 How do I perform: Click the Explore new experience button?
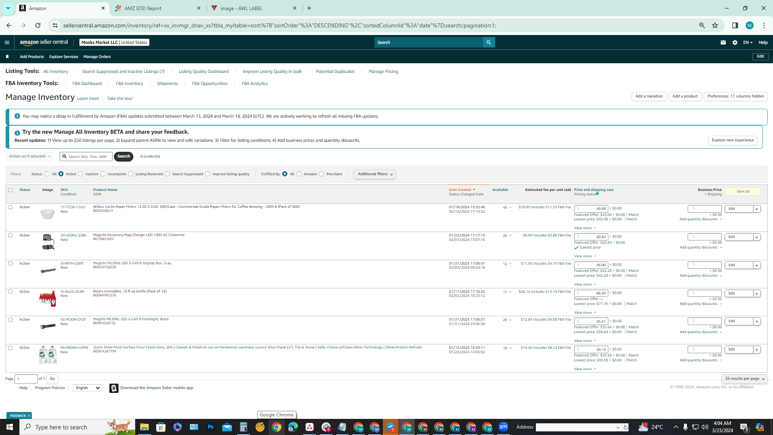tap(733, 140)
